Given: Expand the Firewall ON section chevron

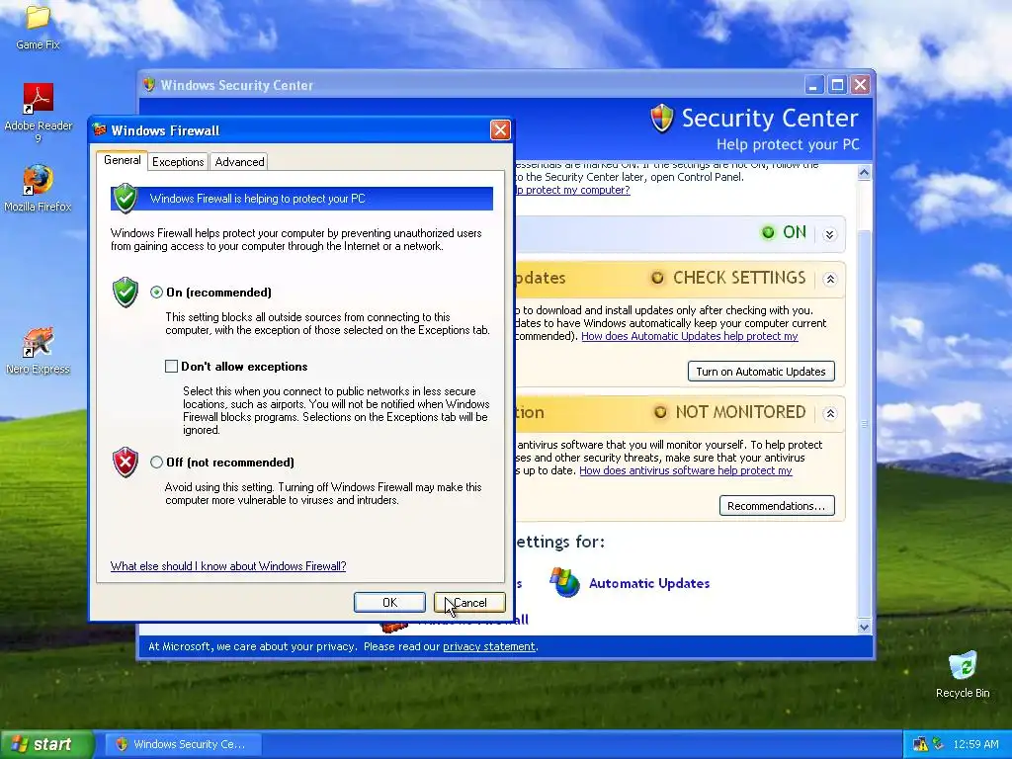Looking at the screenshot, I should [x=830, y=234].
